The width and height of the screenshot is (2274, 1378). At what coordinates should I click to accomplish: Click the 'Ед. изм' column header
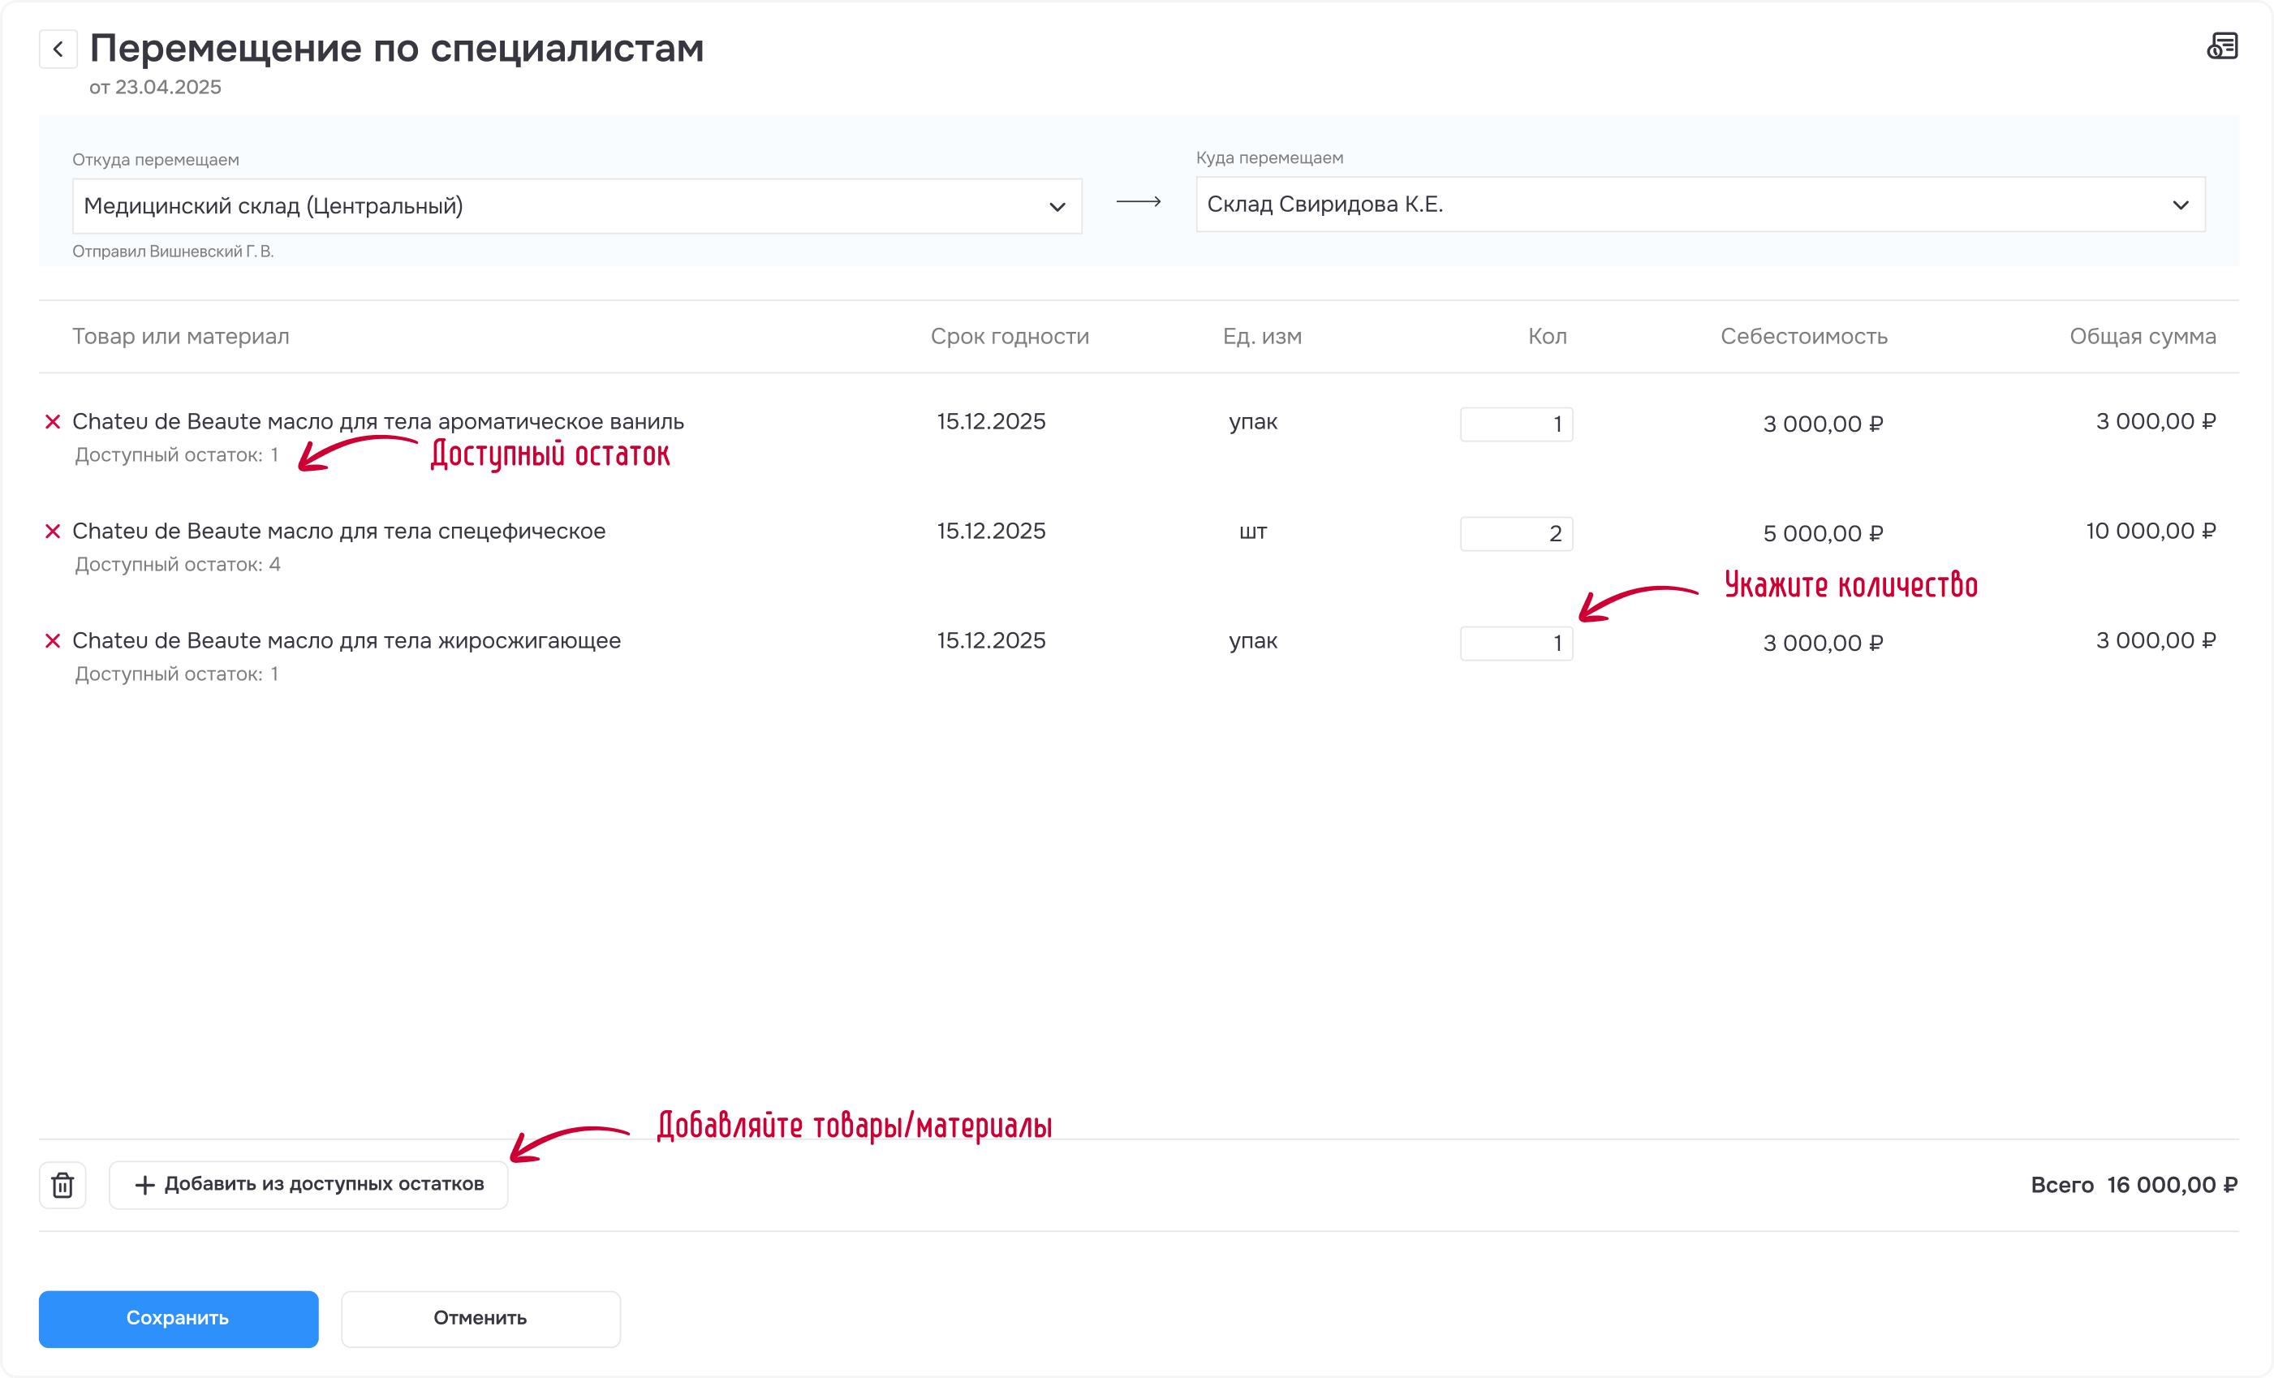coord(1263,337)
